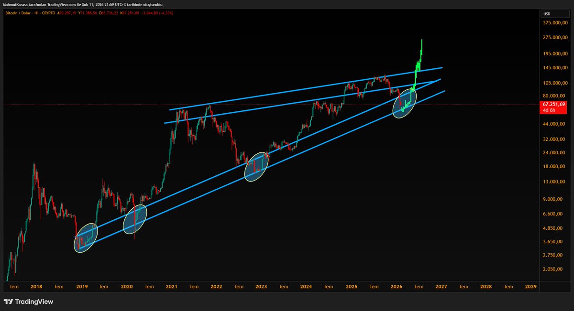Click the 80.000,00 price axis label

pos(555,95)
